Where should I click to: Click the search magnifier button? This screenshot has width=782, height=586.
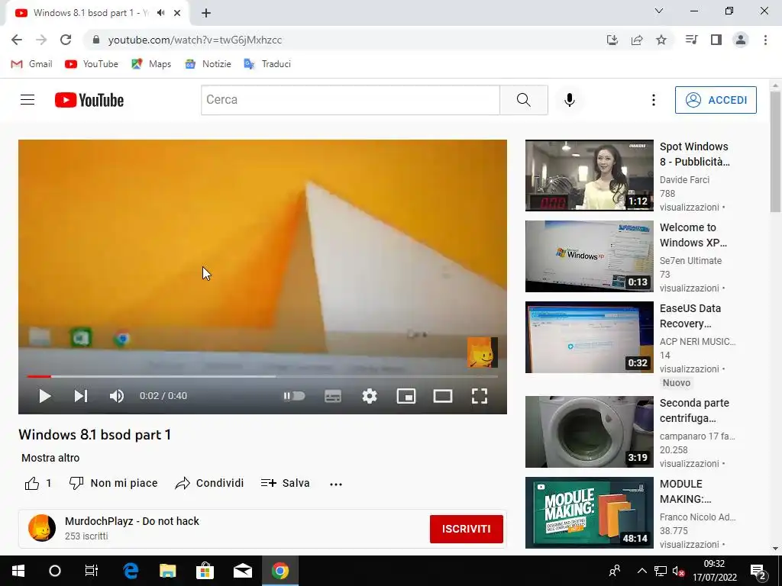524,100
